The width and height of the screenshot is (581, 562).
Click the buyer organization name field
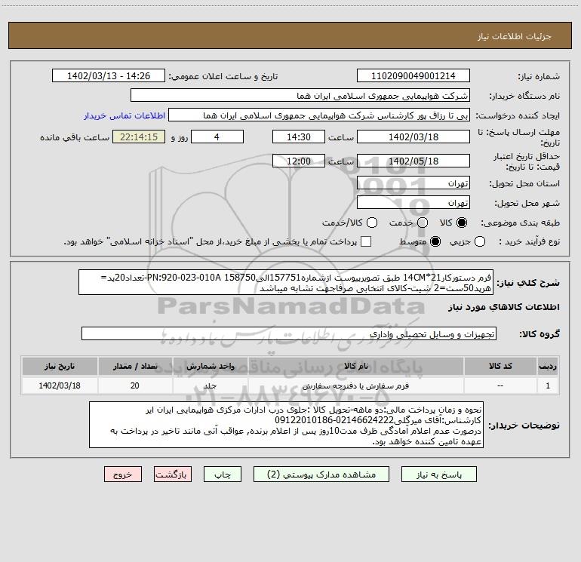pos(300,96)
